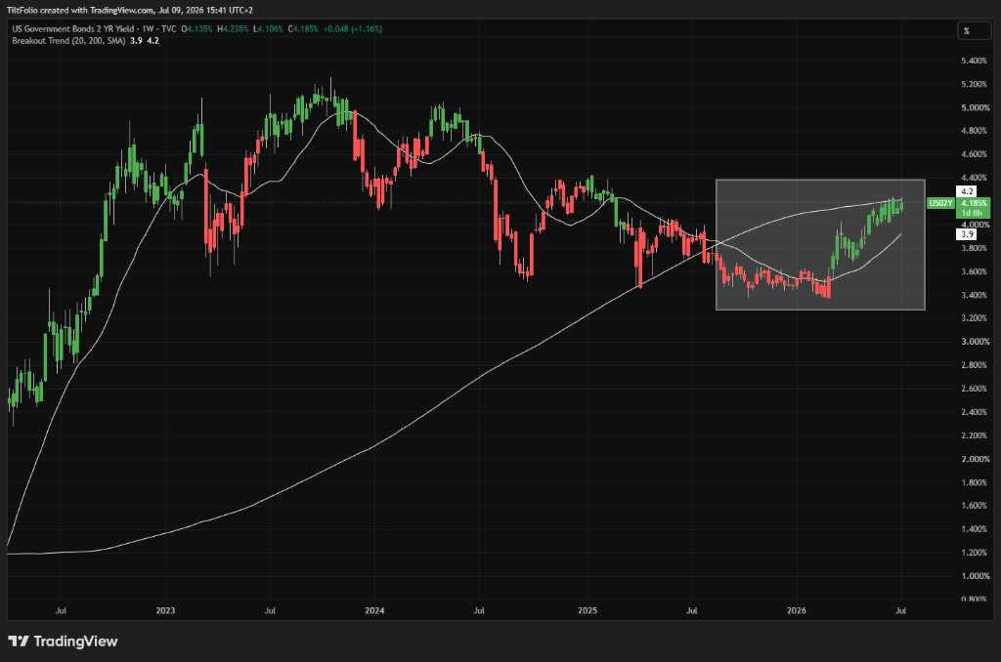Click the Jul label between 2023 and 2024
The width and height of the screenshot is (1001, 662).
270,610
